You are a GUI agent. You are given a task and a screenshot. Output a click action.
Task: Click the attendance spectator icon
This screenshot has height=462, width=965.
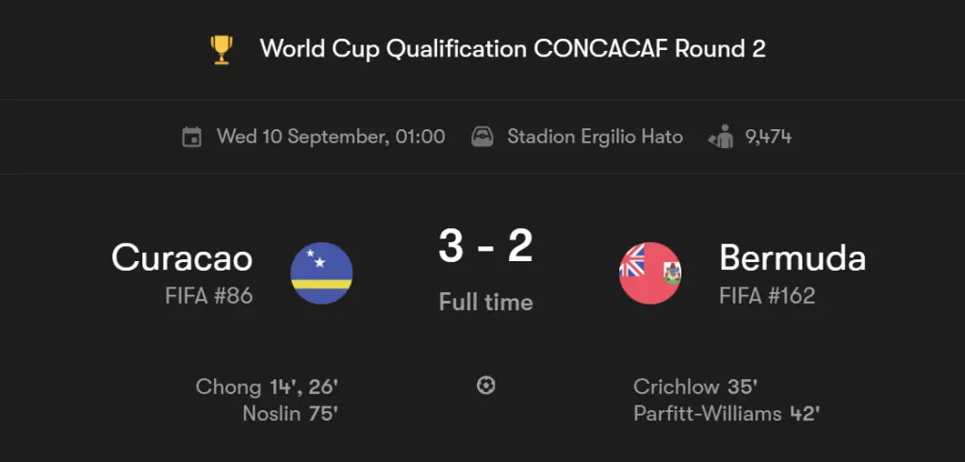click(x=721, y=137)
